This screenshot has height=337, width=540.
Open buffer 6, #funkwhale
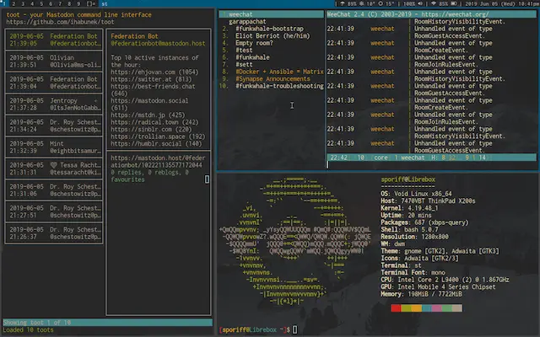click(x=252, y=57)
